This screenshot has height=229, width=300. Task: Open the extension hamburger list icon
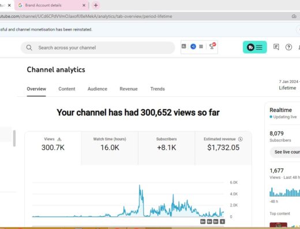(201, 47)
